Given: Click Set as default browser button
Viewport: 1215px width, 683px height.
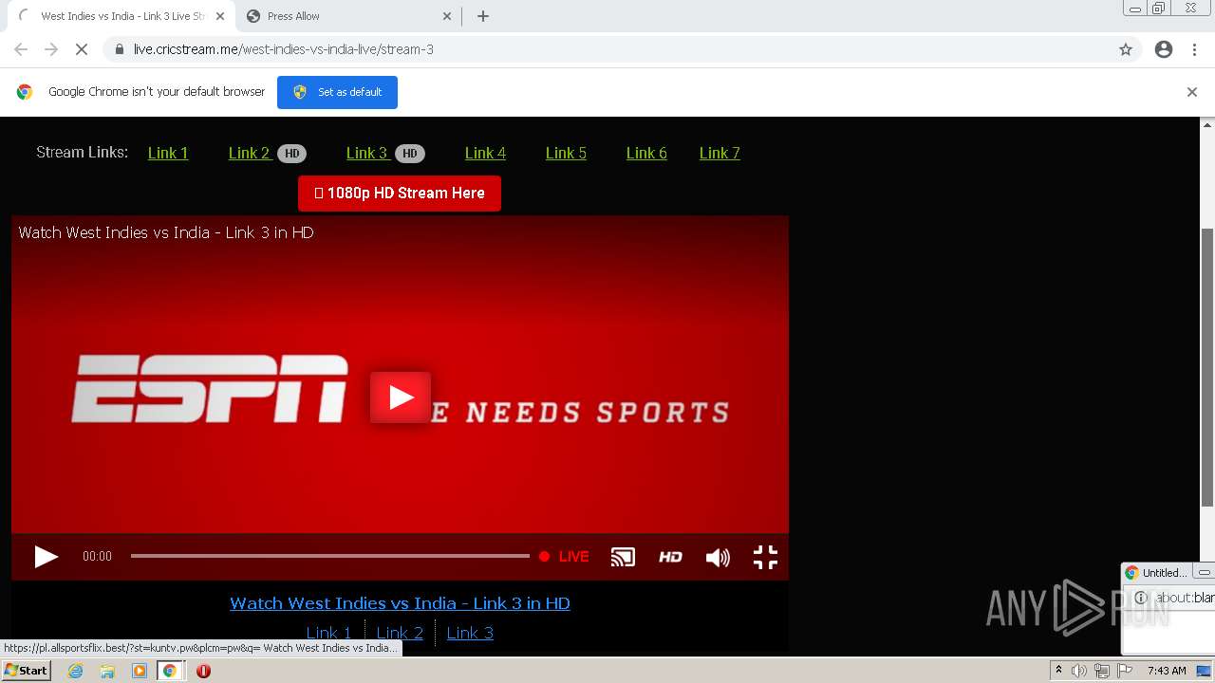Looking at the screenshot, I should pos(337,92).
